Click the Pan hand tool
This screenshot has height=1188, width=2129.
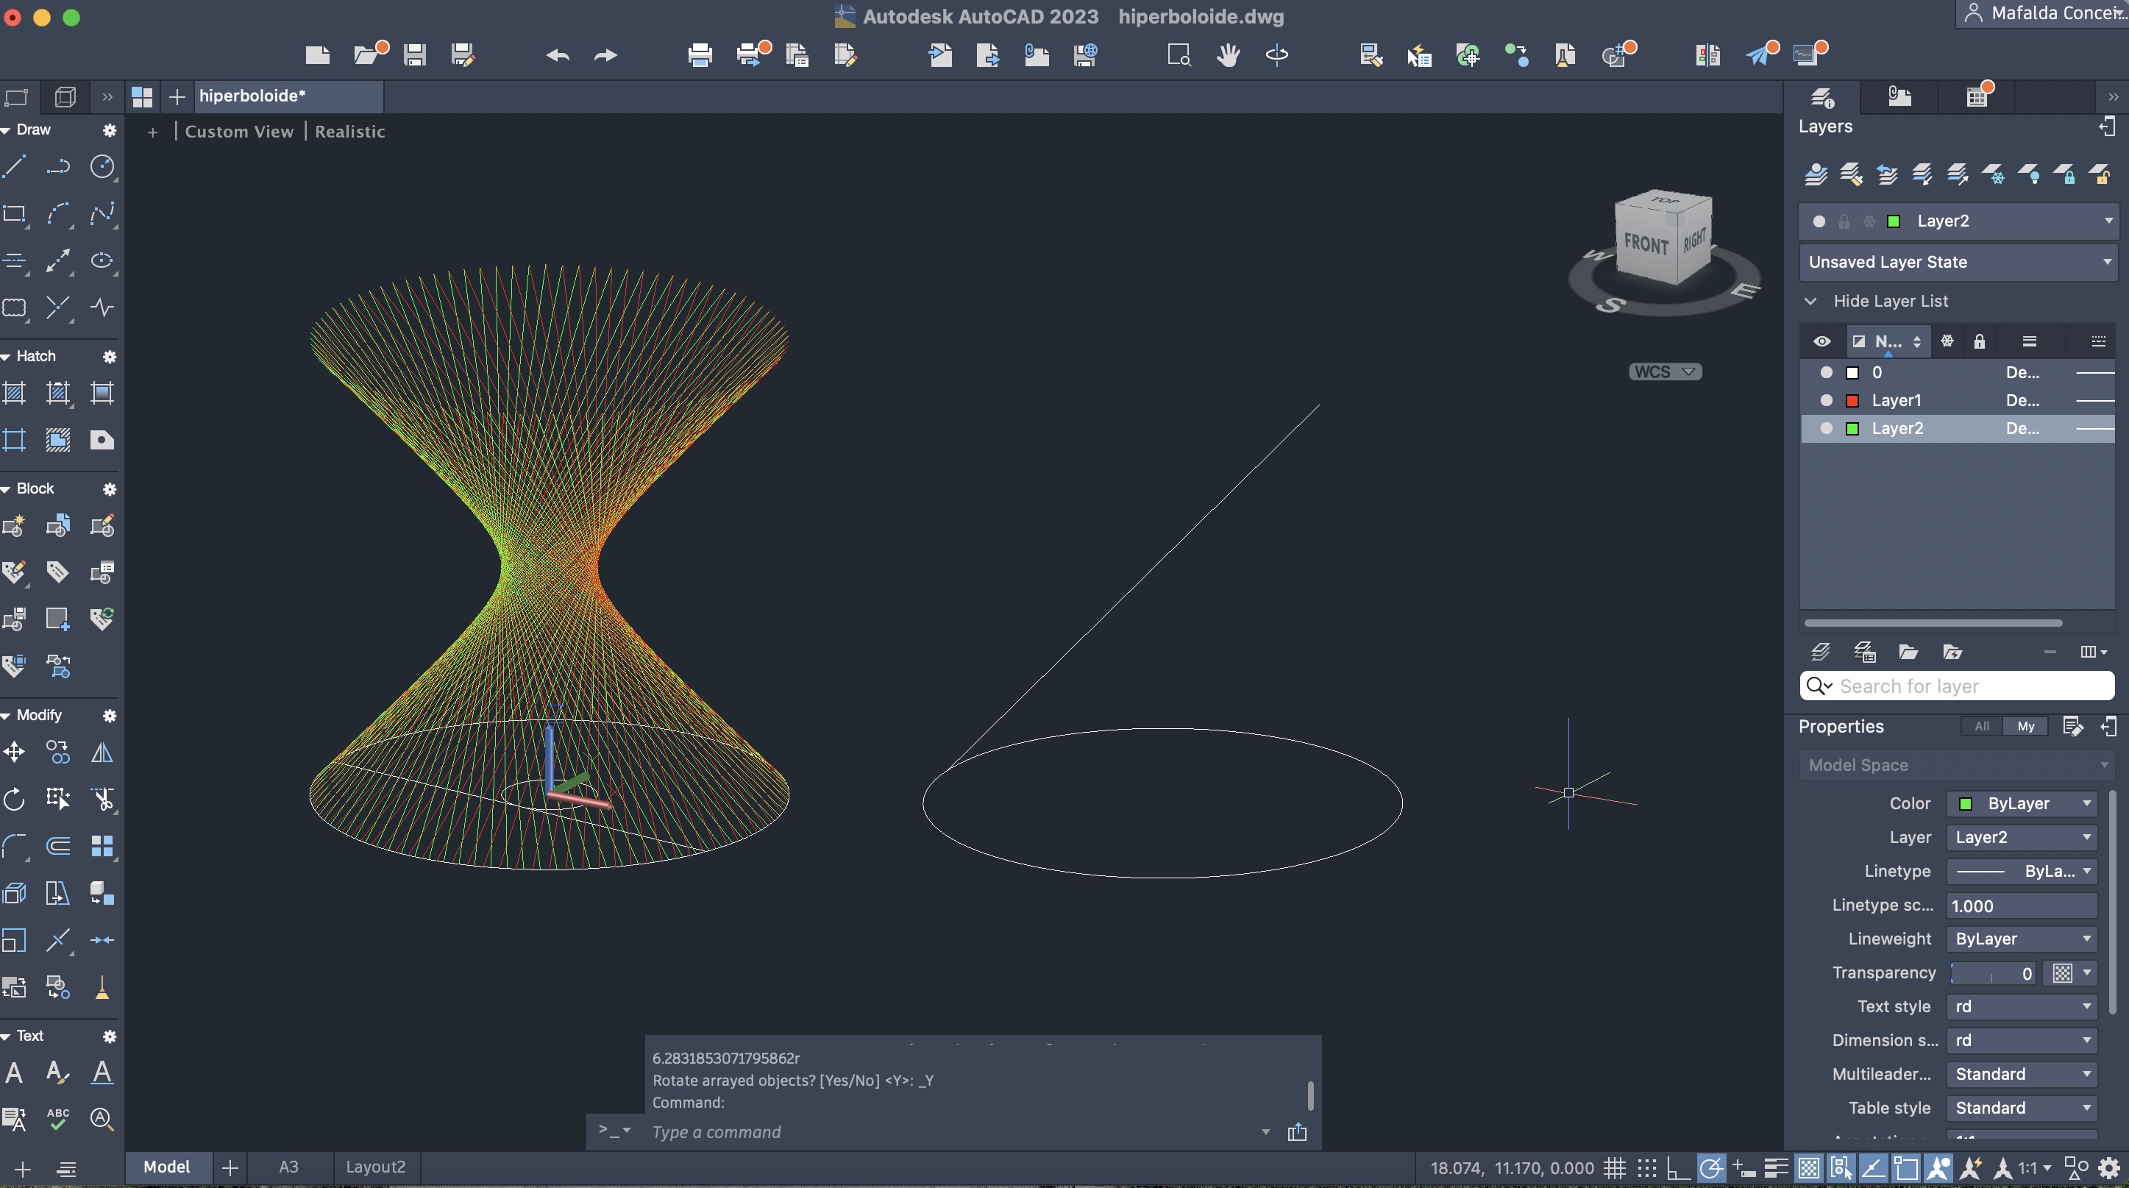pyautogui.click(x=1228, y=55)
